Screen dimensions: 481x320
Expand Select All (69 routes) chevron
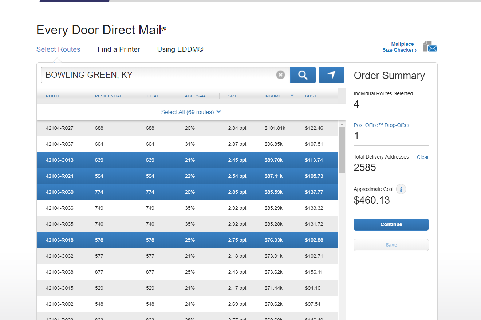point(218,112)
